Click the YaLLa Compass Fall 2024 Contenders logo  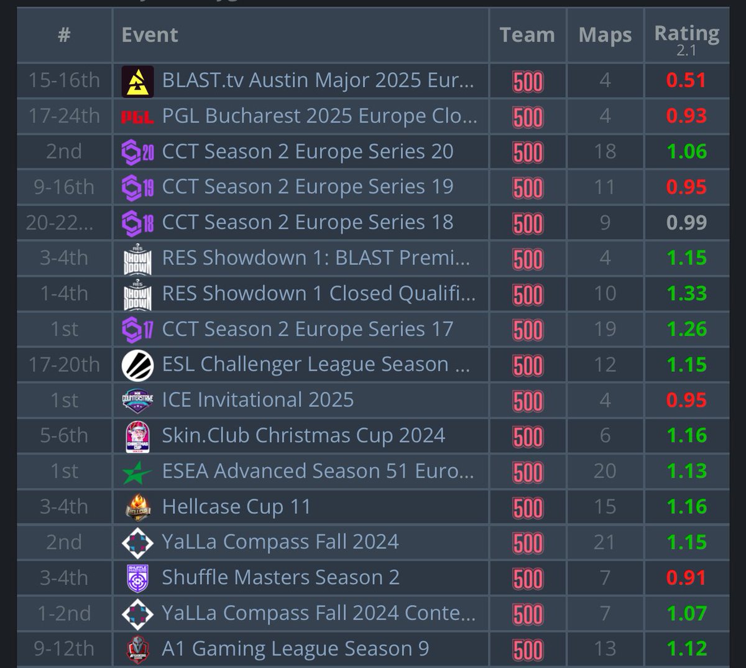pos(137,614)
